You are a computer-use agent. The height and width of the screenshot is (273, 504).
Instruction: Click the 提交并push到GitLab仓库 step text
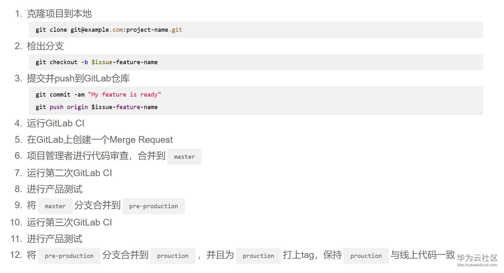click(78, 78)
